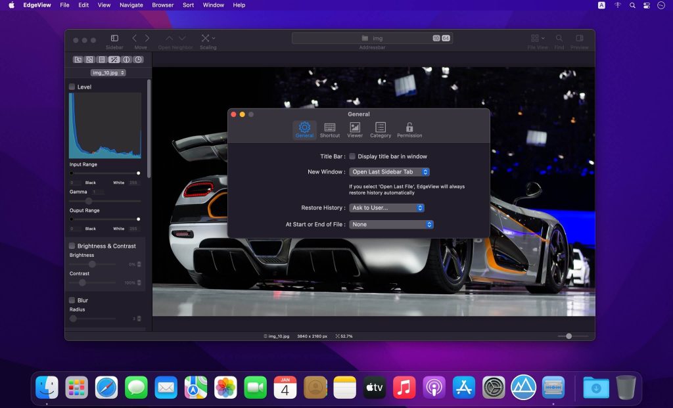Open the File View menu in the toolbar
Image resolution: width=673 pixels, height=408 pixels.
536,39
